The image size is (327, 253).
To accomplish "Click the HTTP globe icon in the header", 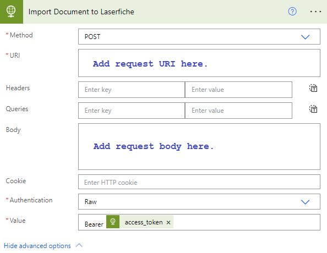I will coord(11,12).
